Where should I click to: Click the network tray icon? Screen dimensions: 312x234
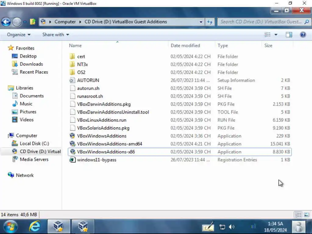click(x=222, y=227)
